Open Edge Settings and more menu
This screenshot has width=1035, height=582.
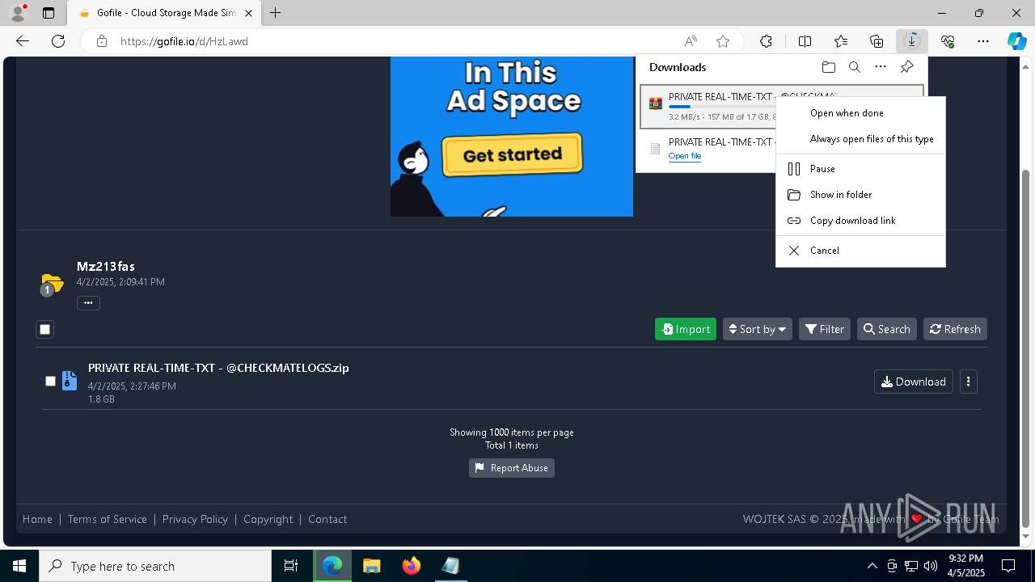click(x=983, y=41)
